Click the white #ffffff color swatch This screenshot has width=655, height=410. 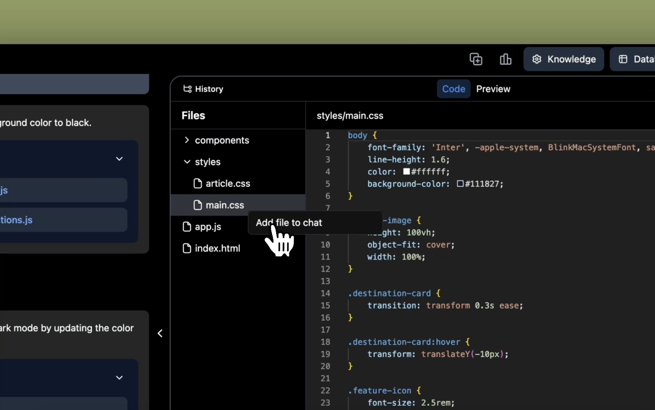406,171
